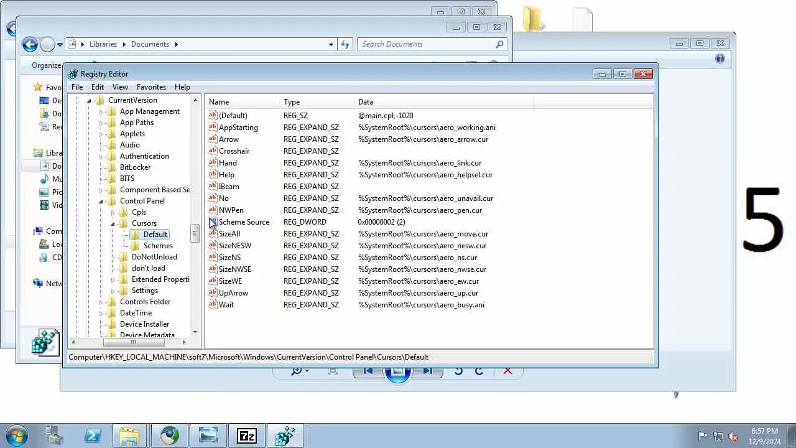
Task: Click the tree pane scroll down arrow
Action: 195,332
